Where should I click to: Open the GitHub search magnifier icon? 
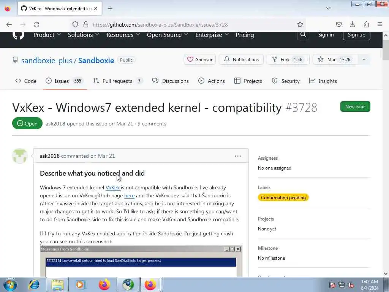pyautogui.click(x=303, y=35)
